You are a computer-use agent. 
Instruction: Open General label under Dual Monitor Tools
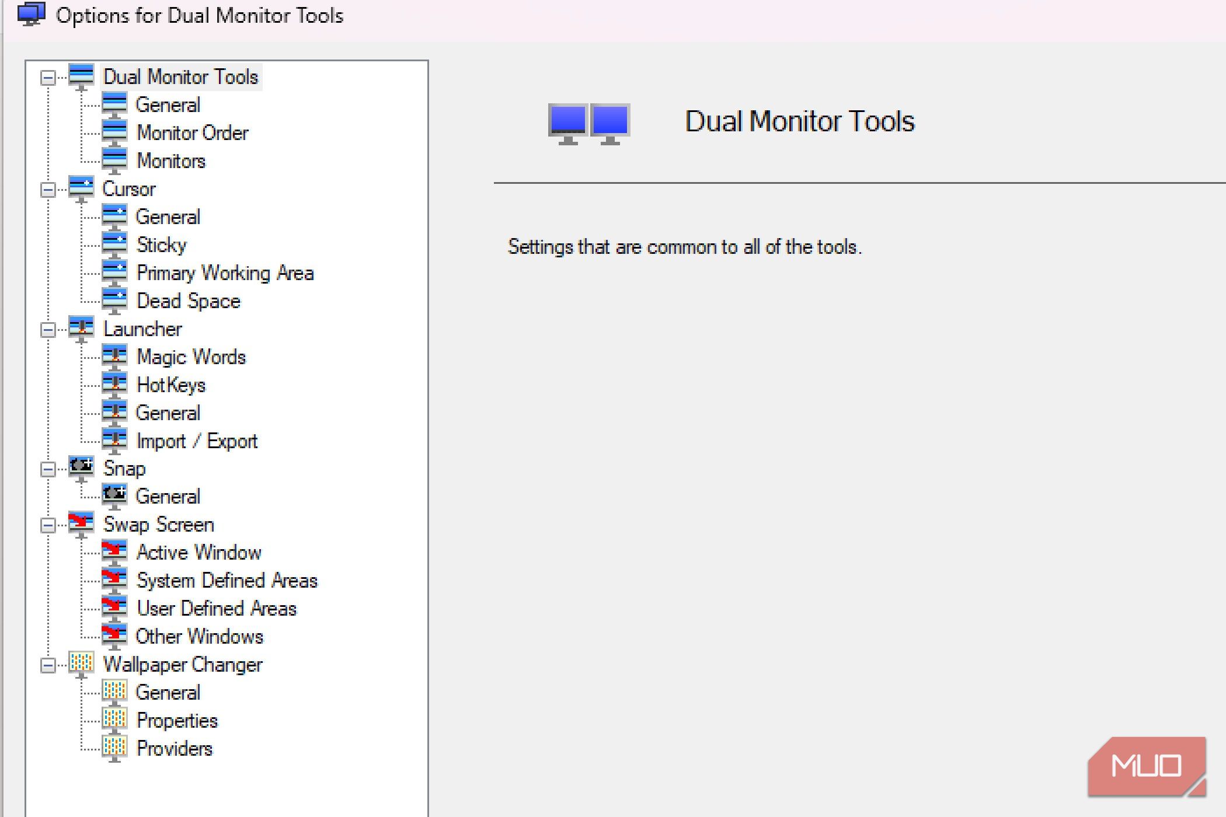168,105
